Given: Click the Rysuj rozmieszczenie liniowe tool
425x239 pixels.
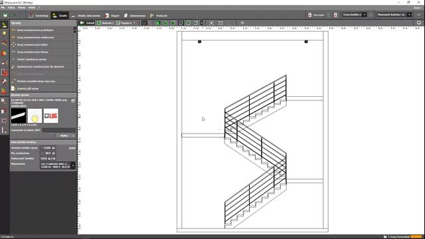Looking at the screenshot, I should [42, 52].
